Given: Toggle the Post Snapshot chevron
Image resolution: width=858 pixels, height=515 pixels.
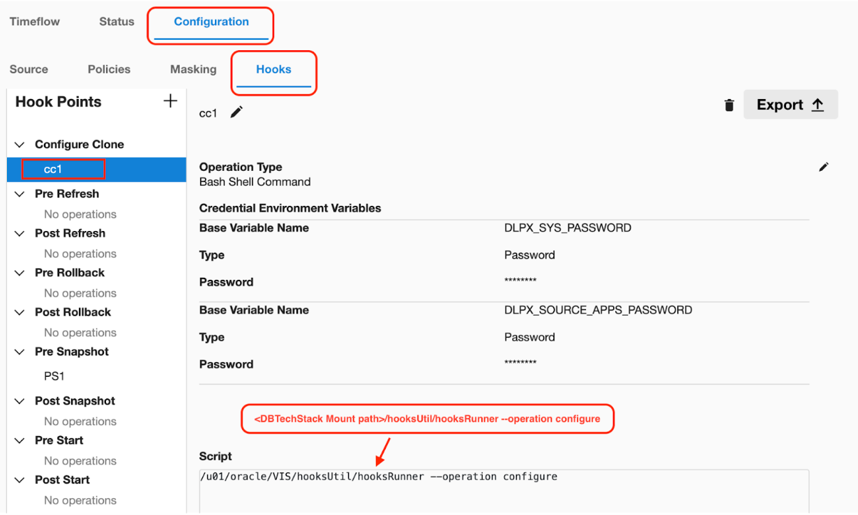Looking at the screenshot, I should pyautogui.click(x=20, y=401).
